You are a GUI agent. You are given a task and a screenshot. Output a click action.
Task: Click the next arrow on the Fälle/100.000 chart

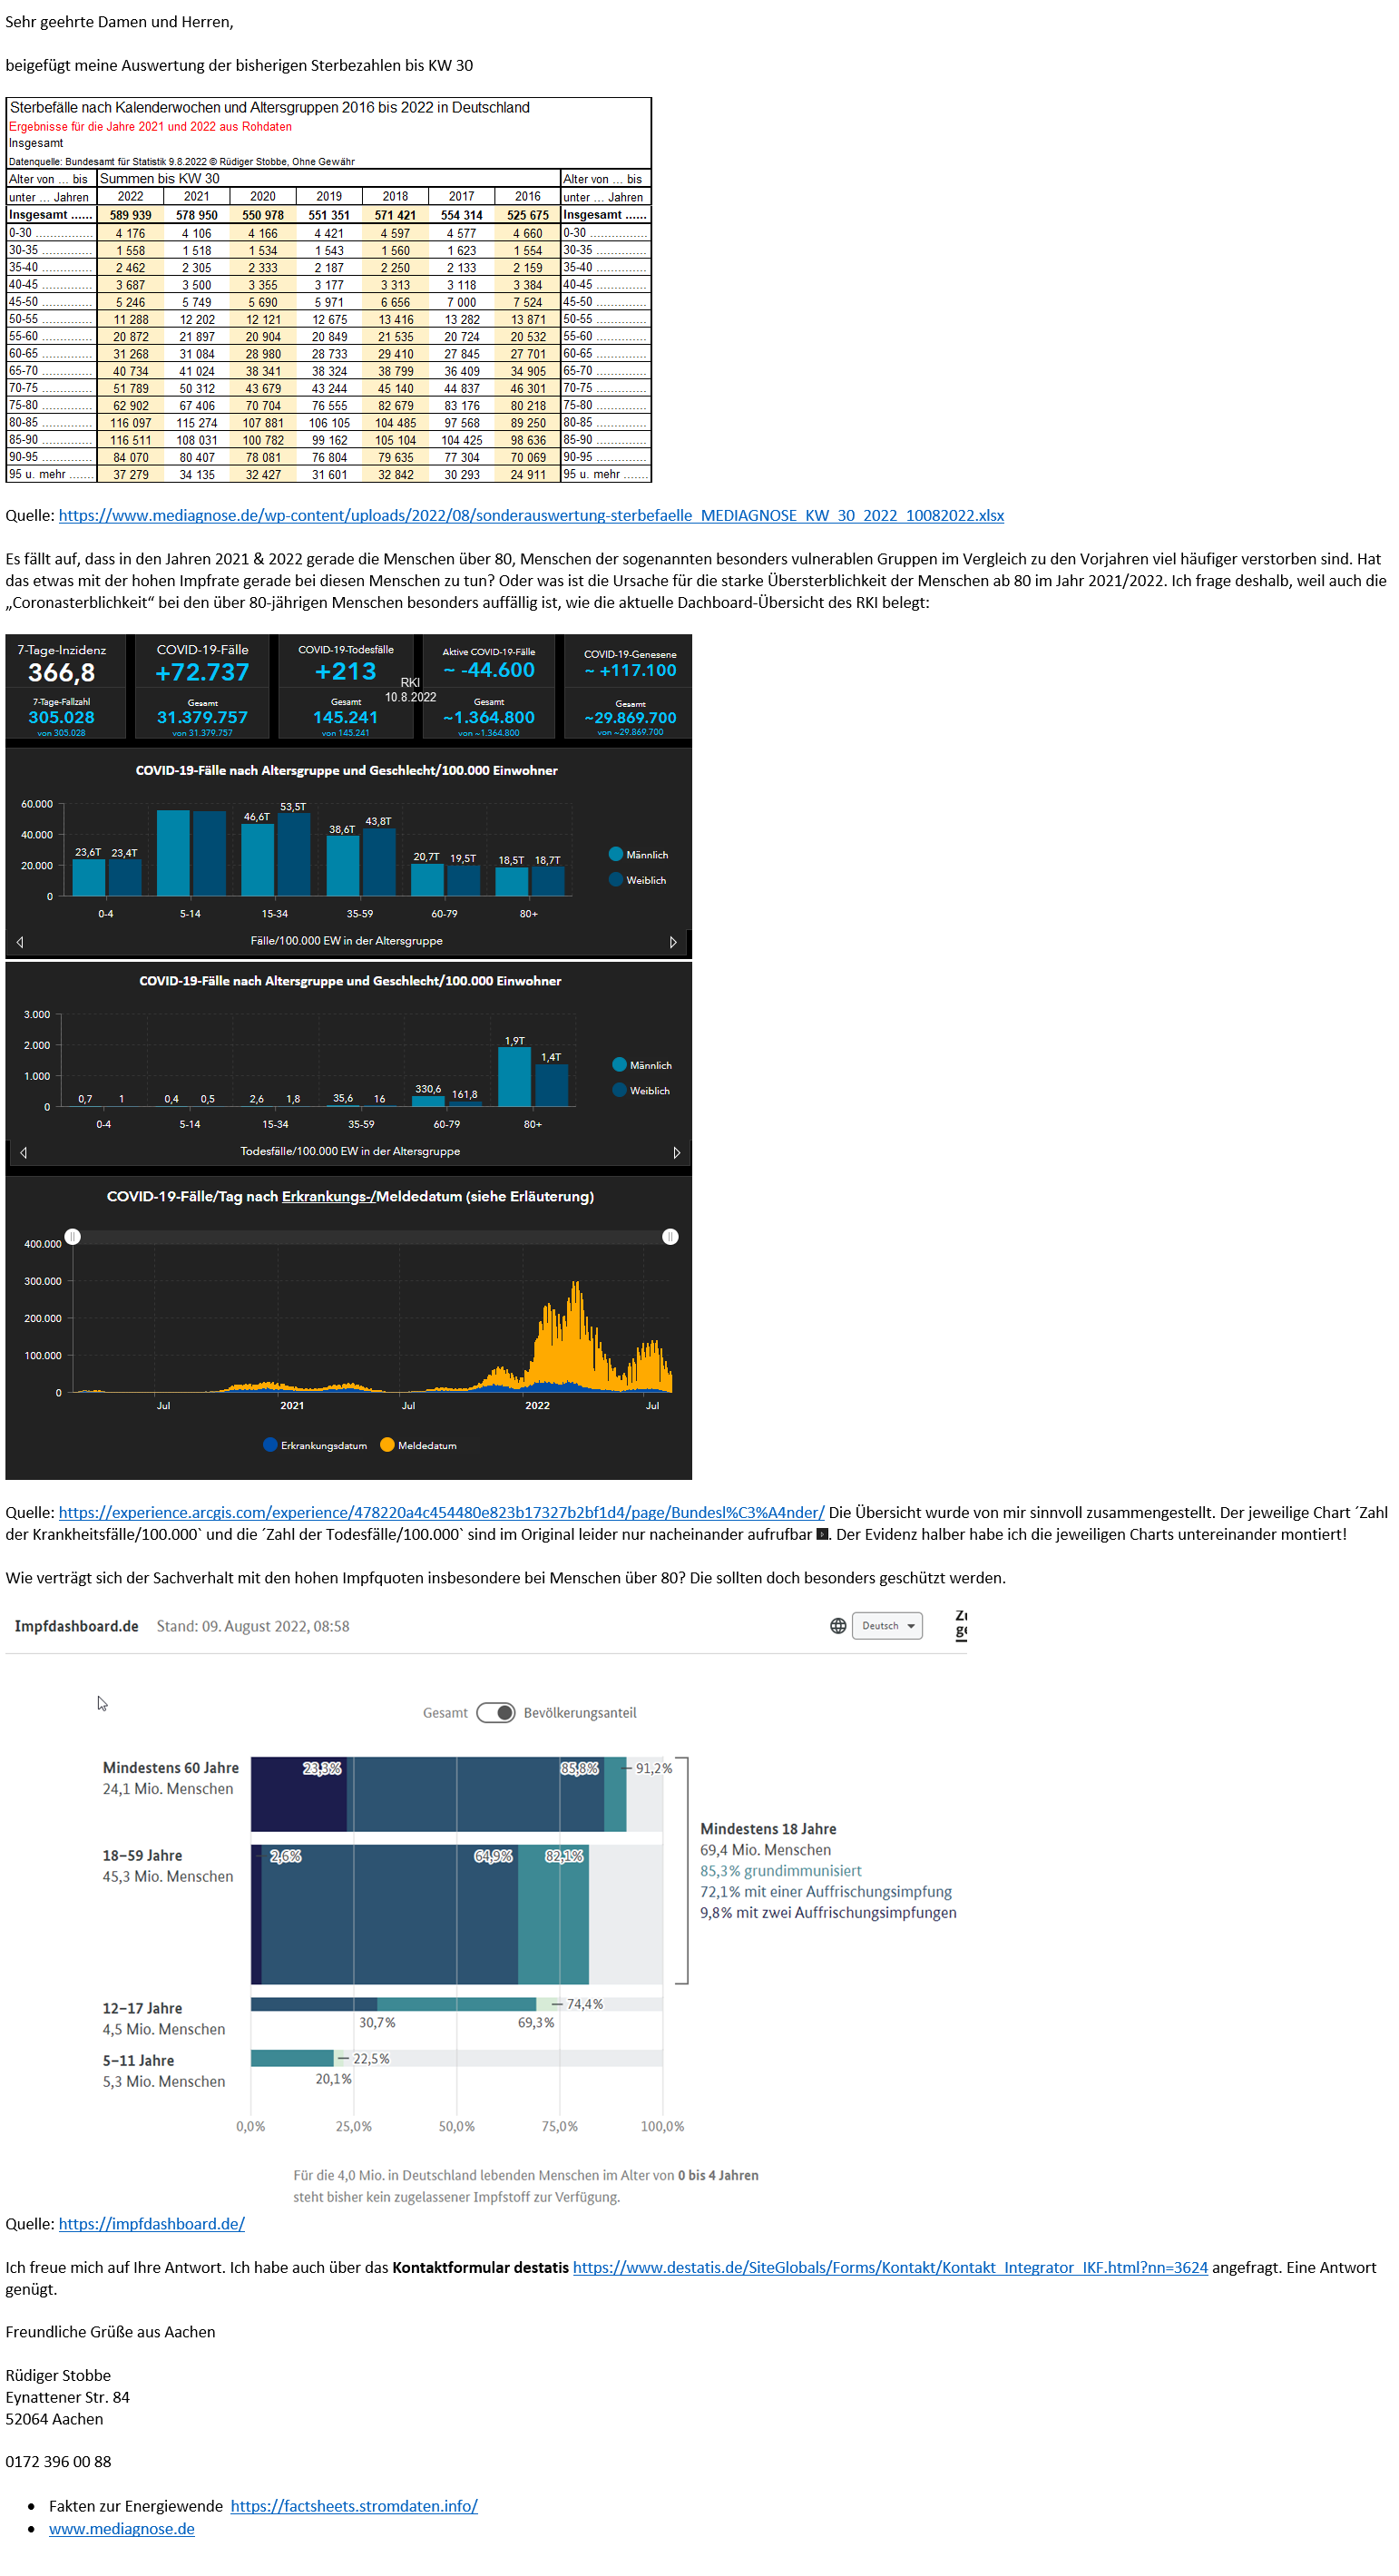click(673, 941)
